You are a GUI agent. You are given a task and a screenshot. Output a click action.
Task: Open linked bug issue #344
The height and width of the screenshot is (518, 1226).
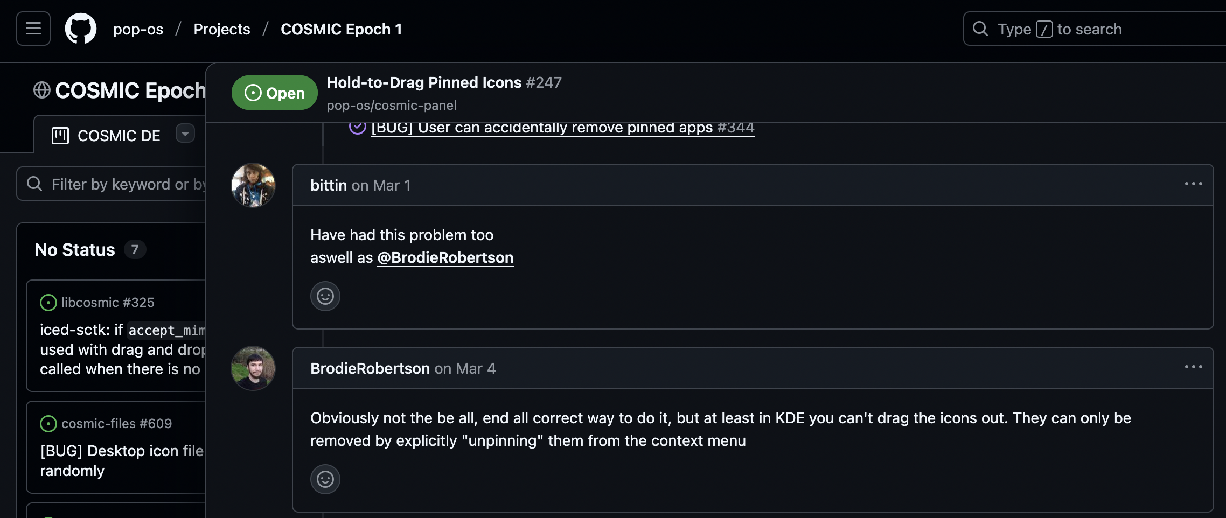562,128
